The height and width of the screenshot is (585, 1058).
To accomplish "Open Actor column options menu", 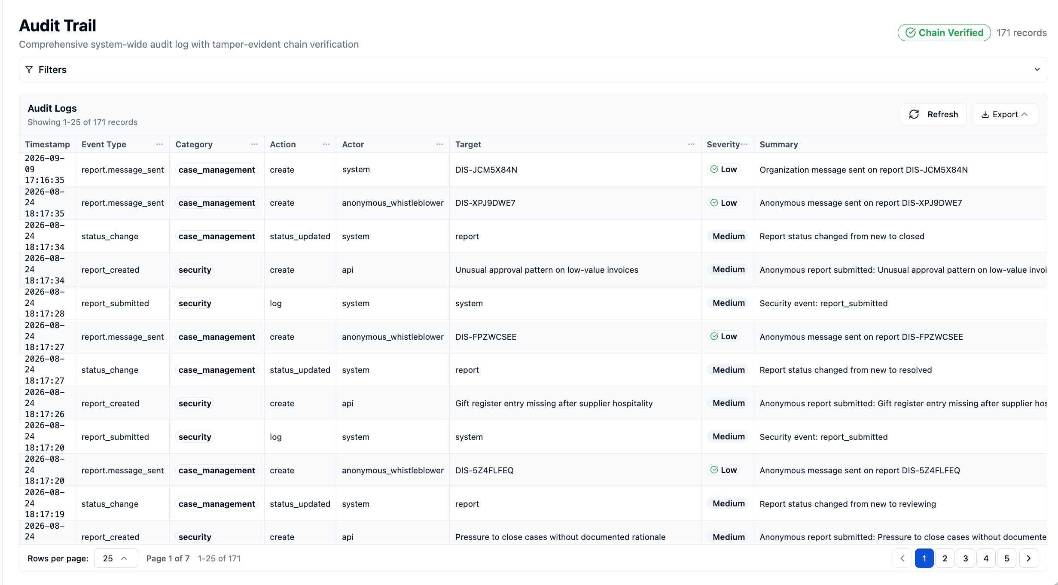I will click(440, 144).
